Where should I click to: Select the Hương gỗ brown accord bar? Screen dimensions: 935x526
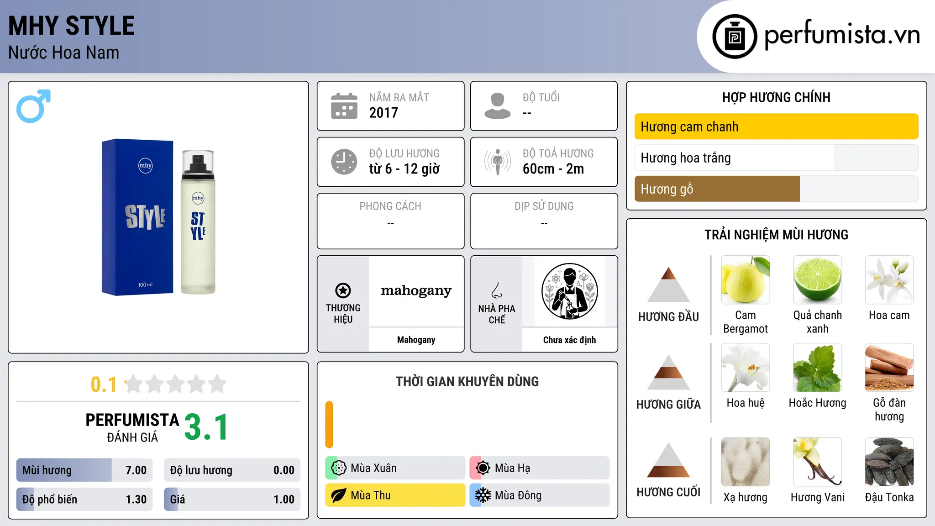pos(776,189)
